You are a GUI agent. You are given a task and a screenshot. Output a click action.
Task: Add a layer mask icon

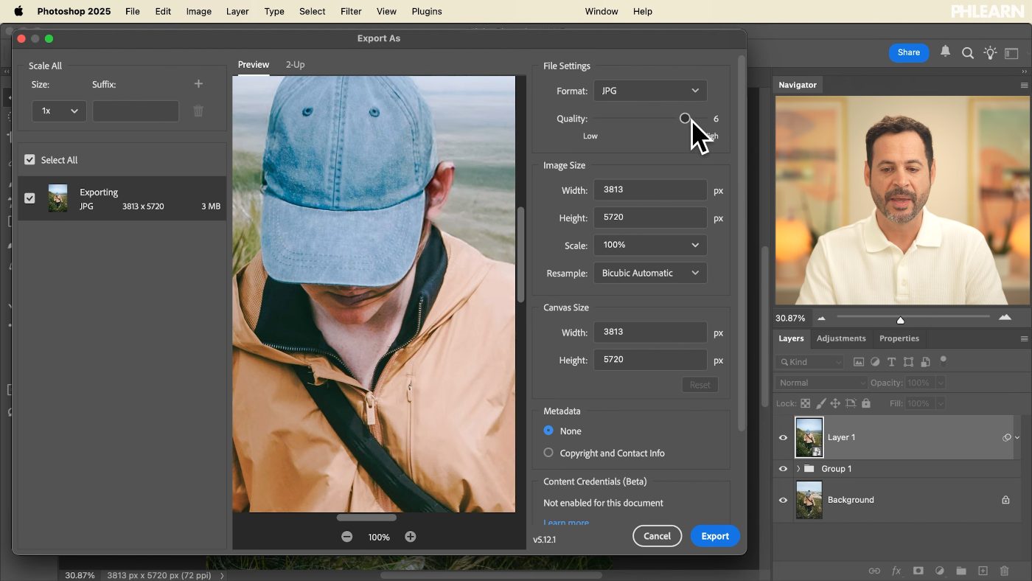918,571
